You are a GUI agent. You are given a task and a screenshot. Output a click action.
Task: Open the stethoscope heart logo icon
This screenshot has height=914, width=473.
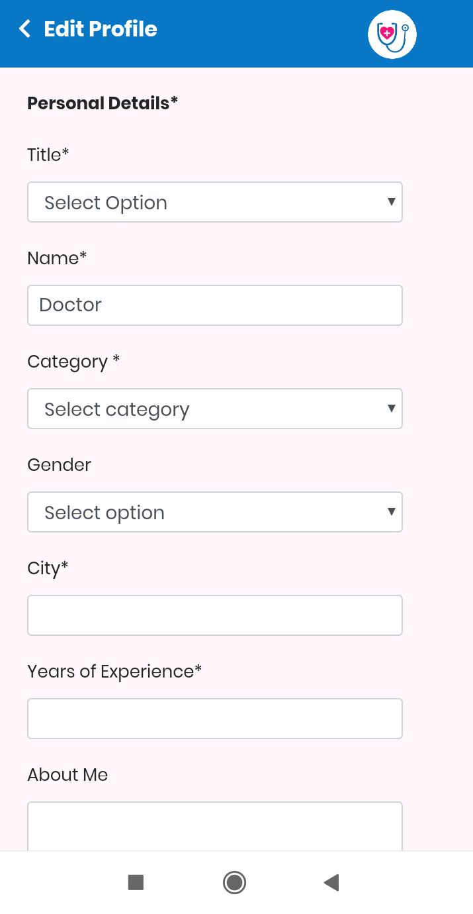[x=392, y=34]
